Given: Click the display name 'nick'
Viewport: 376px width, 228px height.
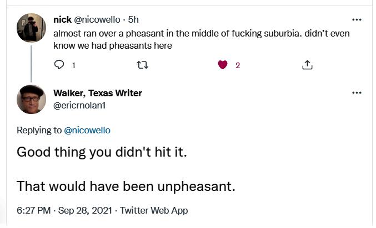Looking at the screenshot, I should tap(62, 20).
